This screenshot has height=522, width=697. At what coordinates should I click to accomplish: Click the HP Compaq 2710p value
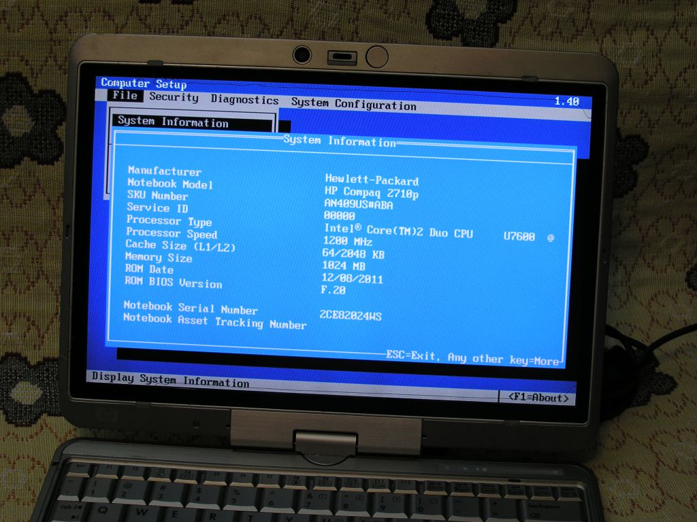point(371,192)
